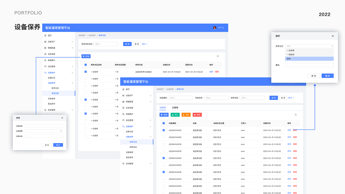Click green 导入 button
The image size is (345, 194).
[175, 115]
